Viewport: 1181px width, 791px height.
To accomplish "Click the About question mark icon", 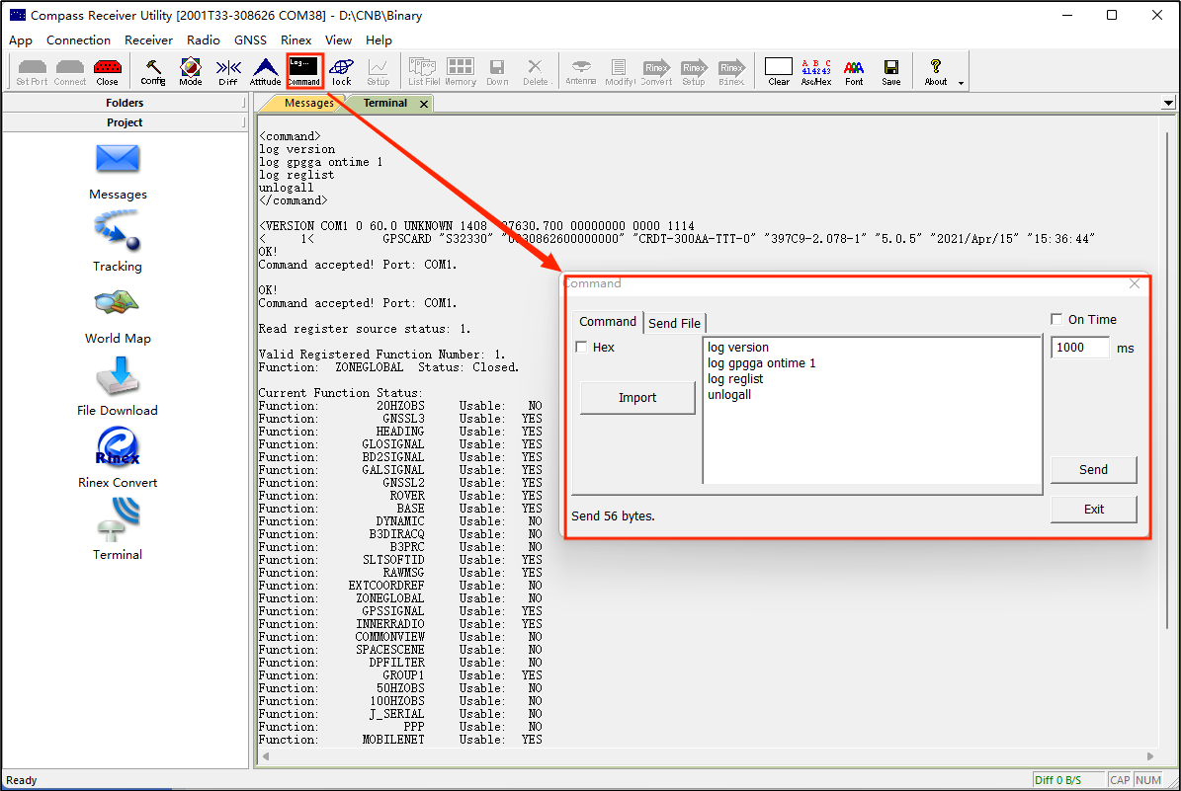I will 936,72.
